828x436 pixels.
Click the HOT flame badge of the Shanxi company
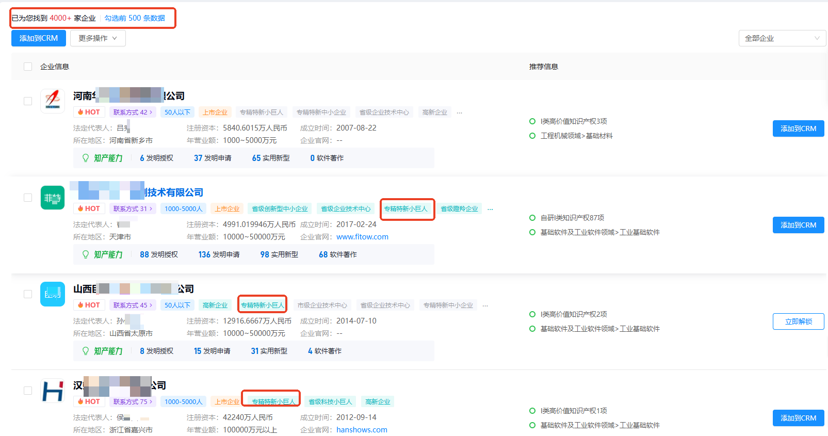tap(89, 305)
